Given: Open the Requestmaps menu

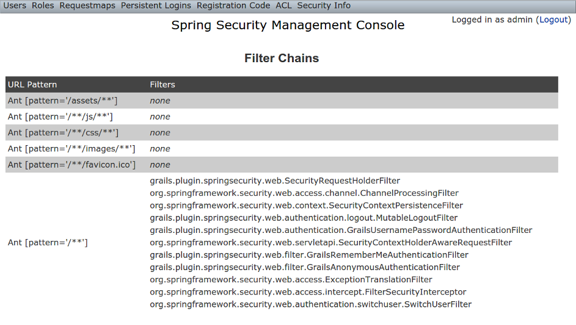Looking at the screenshot, I should (87, 5).
